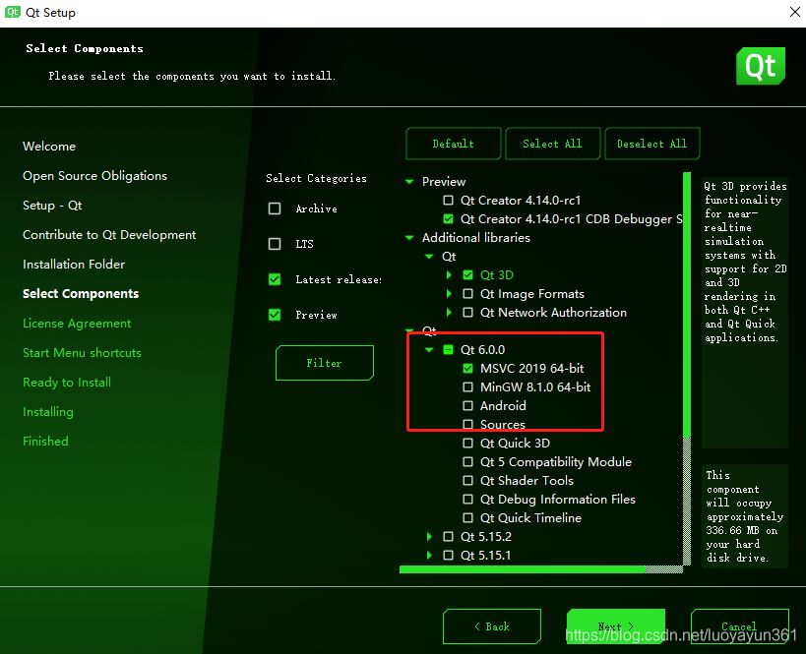Select the Ready to Install step
The width and height of the screenshot is (806, 654).
coord(67,383)
